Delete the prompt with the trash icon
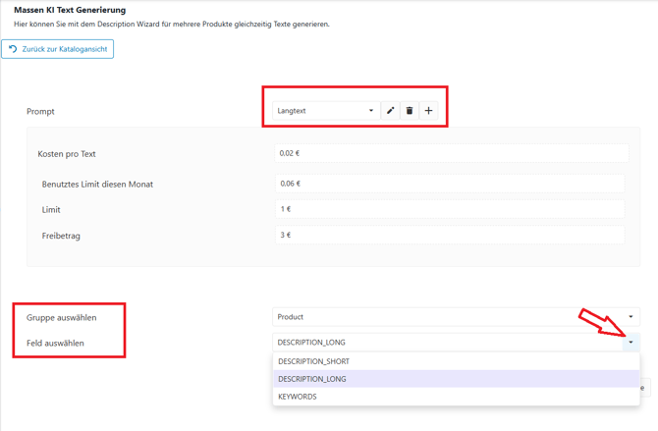The width and height of the screenshot is (658, 431). click(410, 111)
